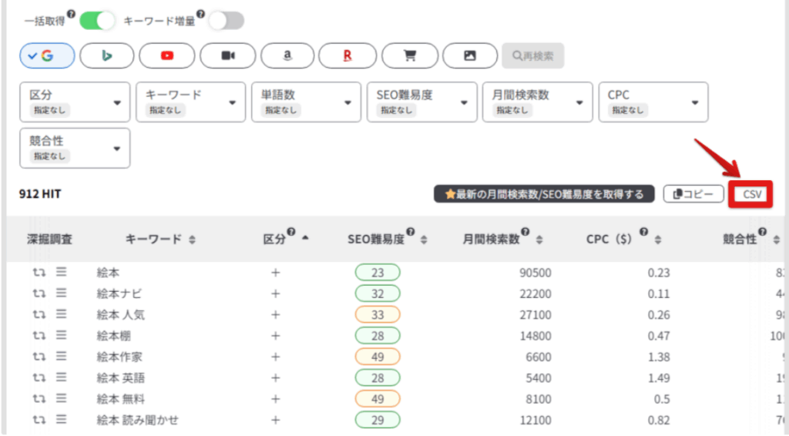Screen dimensions: 789x436
Task: Select the YouTube search source icon
Action: [x=166, y=55]
